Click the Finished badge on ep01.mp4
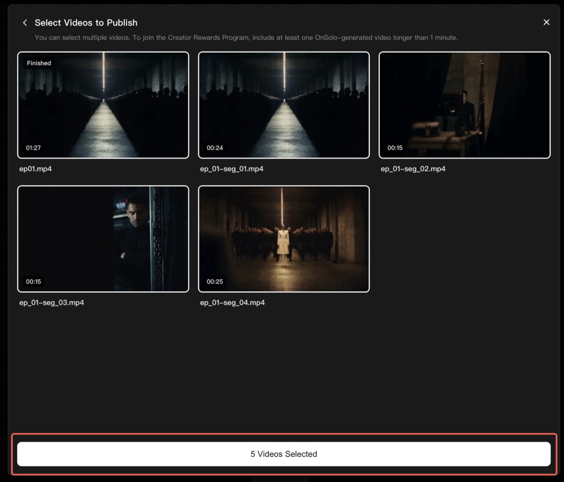 pyautogui.click(x=39, y=63)
